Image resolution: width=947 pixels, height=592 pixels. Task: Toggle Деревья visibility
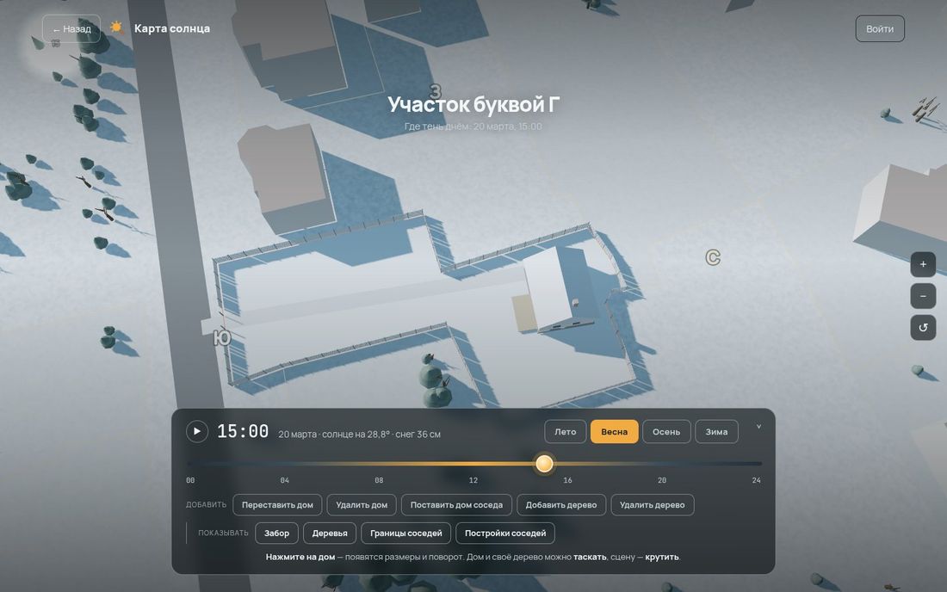click(330, 533)
